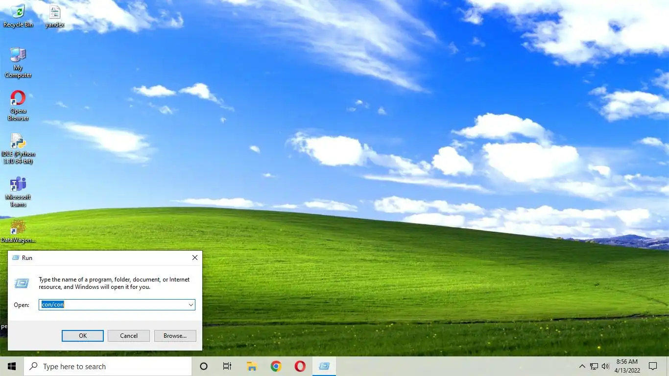Screen dimensions: 669x376
Task: Open Task View on the taskbar
Action: pyautogui.click(x=227, y=366)
